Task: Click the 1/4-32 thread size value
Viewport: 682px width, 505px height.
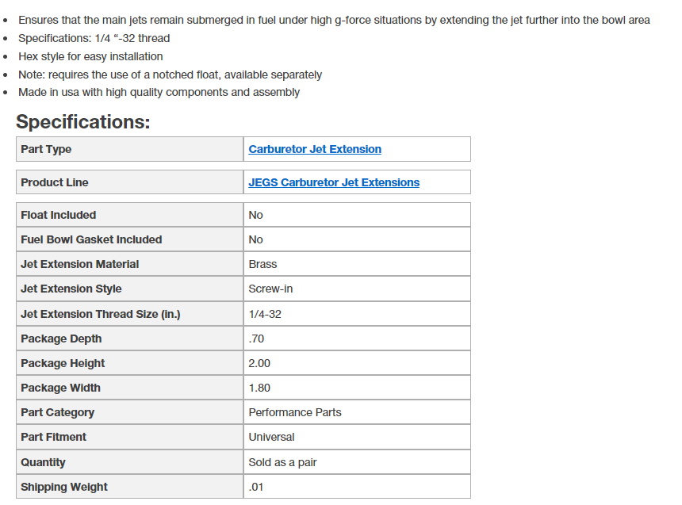Action: (x=265, y=314)
